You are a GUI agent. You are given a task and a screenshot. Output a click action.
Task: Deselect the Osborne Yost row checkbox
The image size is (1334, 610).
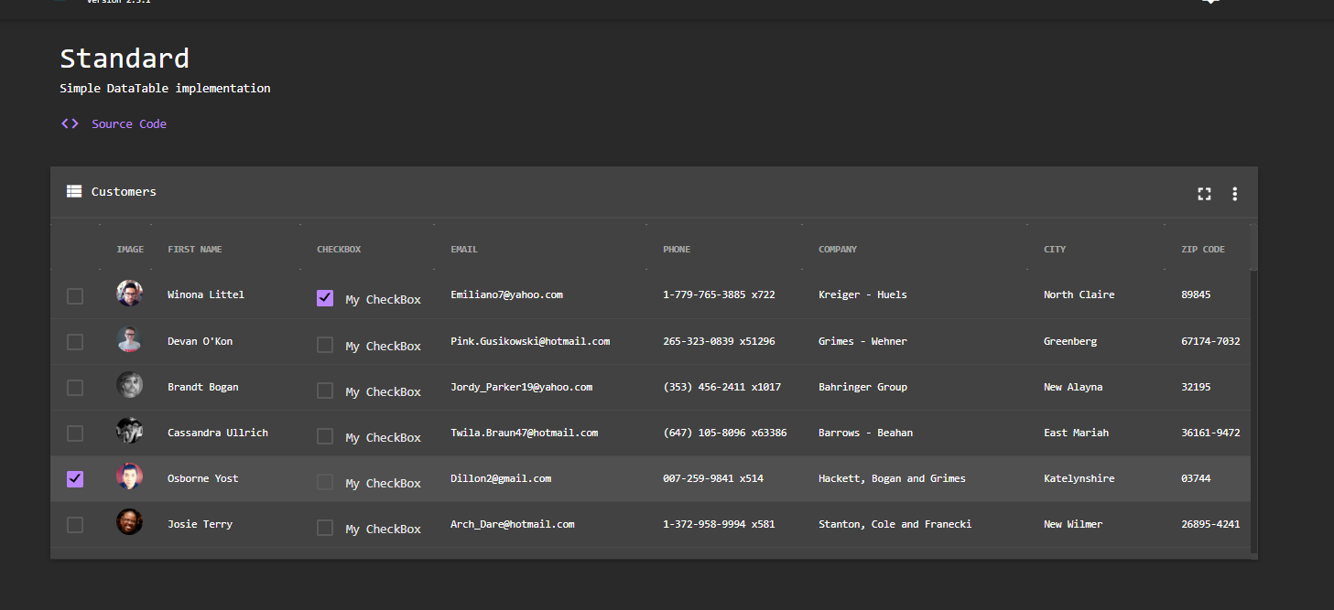point(75,479)
